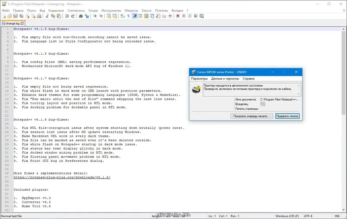Toggle Show all characters pilcrow icon
The image size is (347, 219).
coord(128,16)
